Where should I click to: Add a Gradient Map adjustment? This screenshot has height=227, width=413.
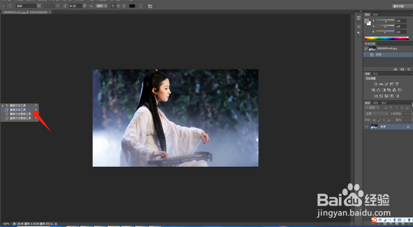pos(397,96)
